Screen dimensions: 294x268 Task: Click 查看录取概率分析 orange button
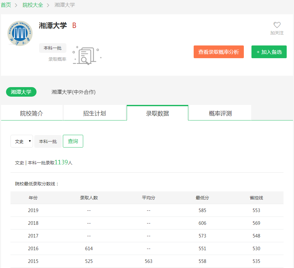pyautogui.click(x=219, y=52)
